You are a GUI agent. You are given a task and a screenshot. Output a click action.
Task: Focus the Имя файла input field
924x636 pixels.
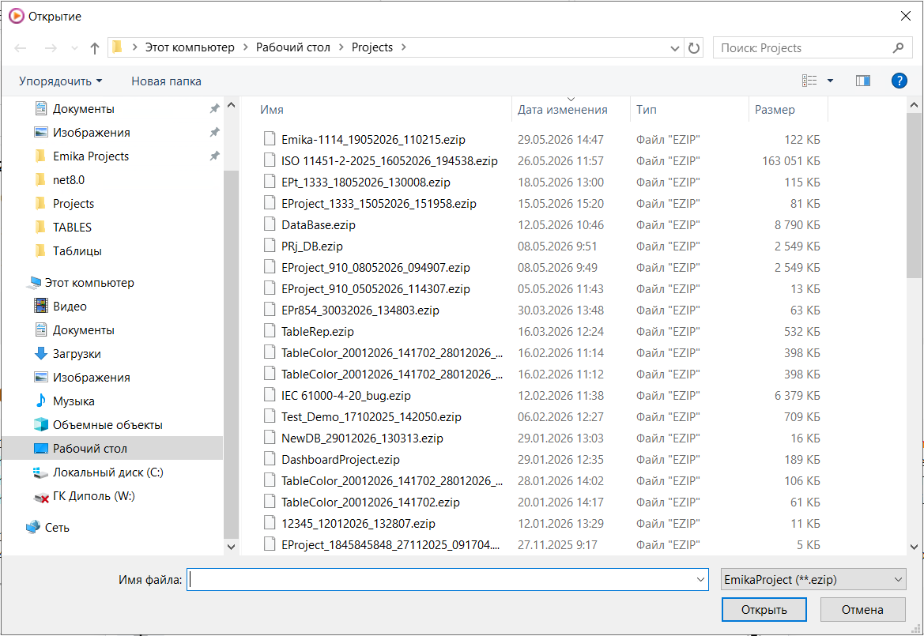447,579
